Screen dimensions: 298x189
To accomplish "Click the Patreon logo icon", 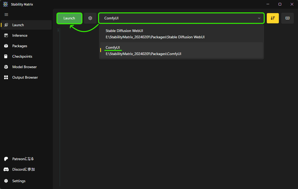I will coord(6,159).
